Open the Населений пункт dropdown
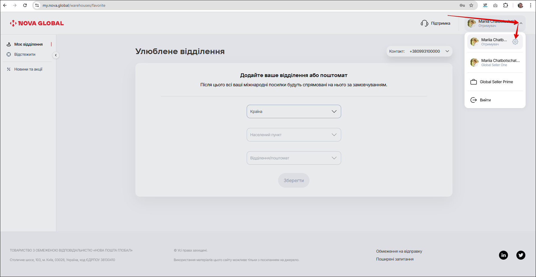Screen dimensions: 536x277 [294, 135]
